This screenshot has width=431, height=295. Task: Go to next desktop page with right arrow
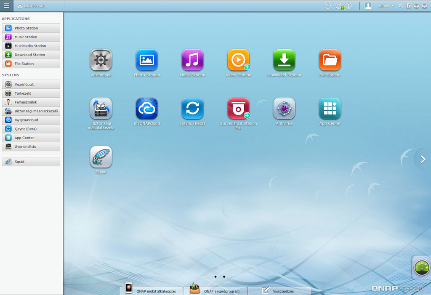pyautogui.click(x=423, y=159)
